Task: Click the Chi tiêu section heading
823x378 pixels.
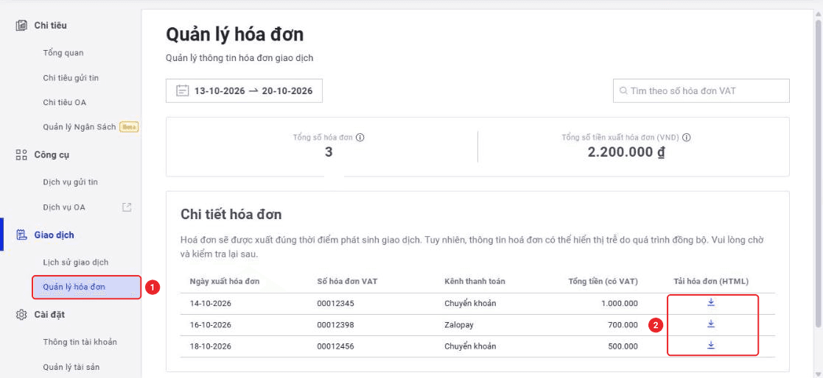Action: pos(50,25)
